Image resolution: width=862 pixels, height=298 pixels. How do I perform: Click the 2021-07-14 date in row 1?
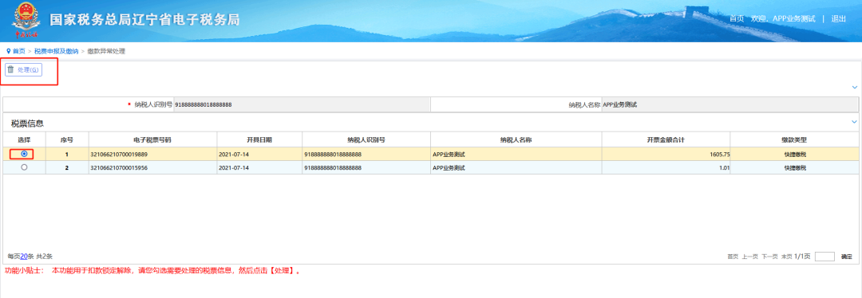pos(234,155)
